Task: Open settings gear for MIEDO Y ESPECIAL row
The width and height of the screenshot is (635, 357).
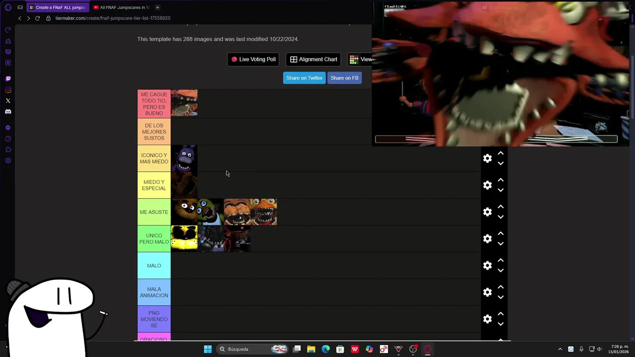Action: pyautogui.click(x=488, y=185)
